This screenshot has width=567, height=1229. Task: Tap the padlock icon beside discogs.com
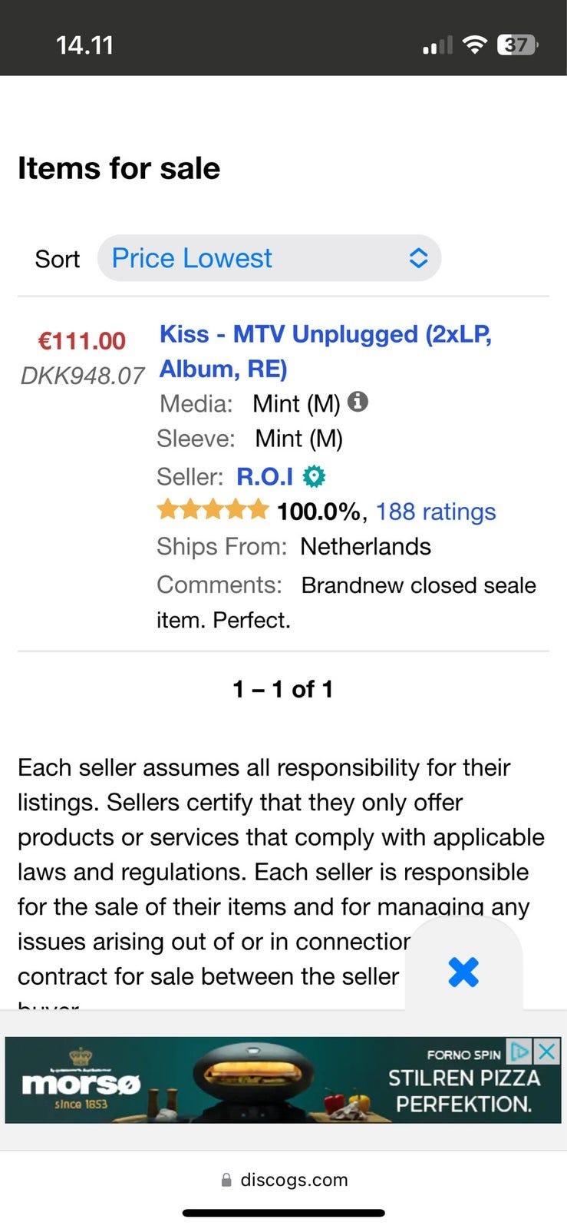(x=226, y=1180)
